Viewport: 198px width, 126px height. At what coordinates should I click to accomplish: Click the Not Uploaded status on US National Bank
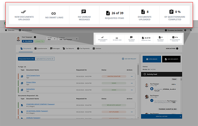tap(114, 112)
